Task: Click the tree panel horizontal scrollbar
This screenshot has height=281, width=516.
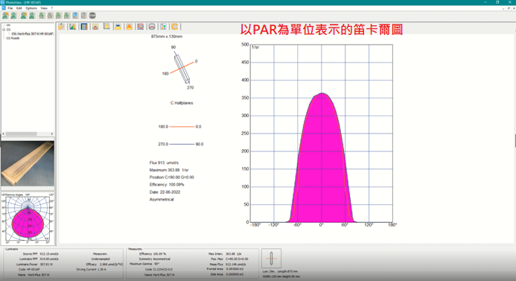Action: pyautogui.click(x=28, y=133)
